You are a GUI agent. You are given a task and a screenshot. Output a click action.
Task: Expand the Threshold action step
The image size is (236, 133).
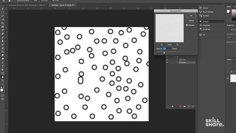177,62
